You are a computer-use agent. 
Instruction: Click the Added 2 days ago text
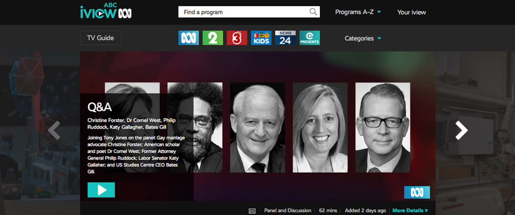coord(366,210)
